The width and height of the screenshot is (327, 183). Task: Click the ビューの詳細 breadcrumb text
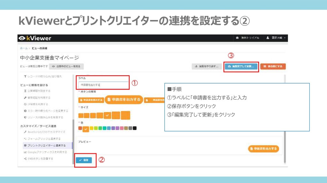[39, 48]
